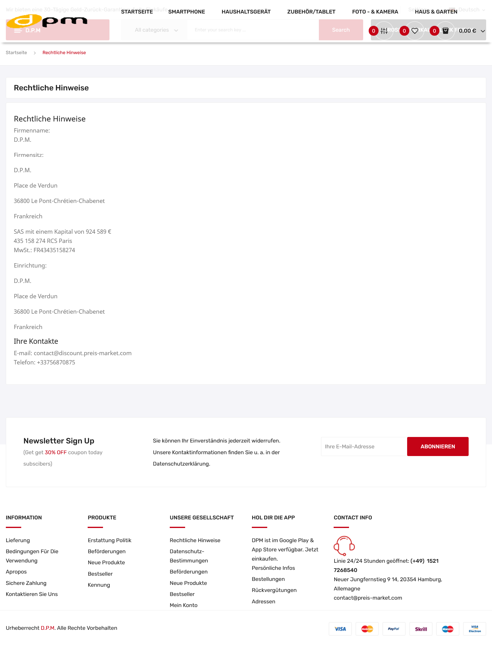Click the 30% OFF coupon text

[x=56, y=452]
